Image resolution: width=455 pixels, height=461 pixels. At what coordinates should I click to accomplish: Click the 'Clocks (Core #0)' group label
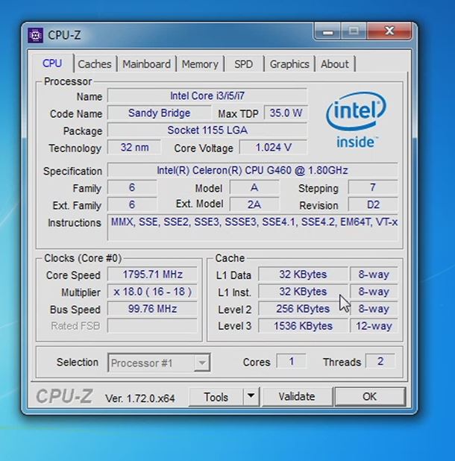tap(83, 258)
